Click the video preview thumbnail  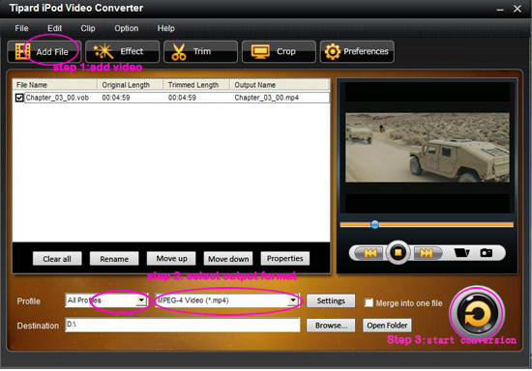428,148
